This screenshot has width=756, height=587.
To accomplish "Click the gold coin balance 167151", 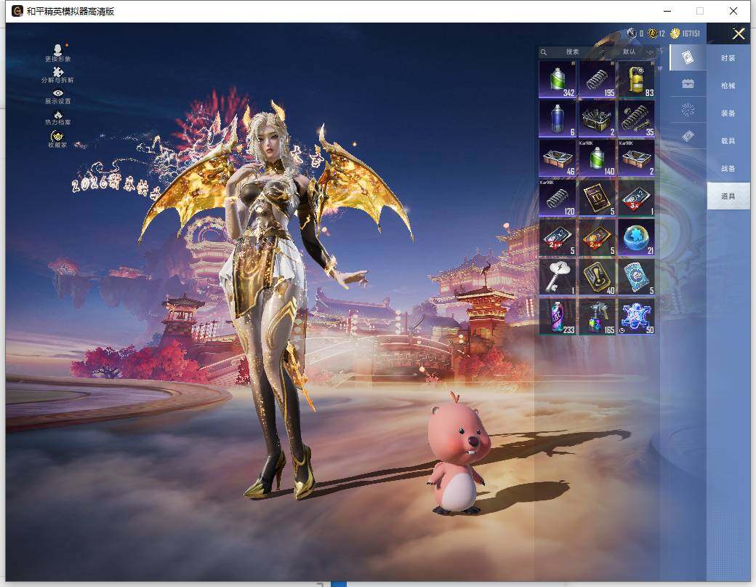I will [685, 33].
